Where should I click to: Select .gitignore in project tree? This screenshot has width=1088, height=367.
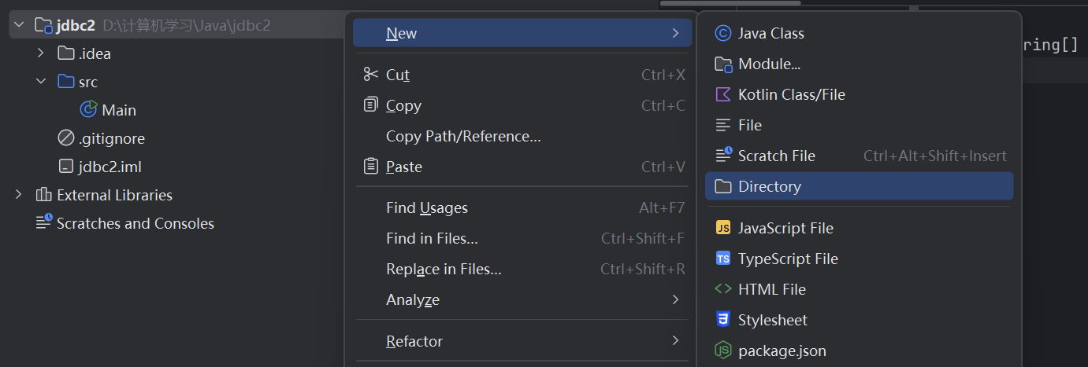[112, 138]
